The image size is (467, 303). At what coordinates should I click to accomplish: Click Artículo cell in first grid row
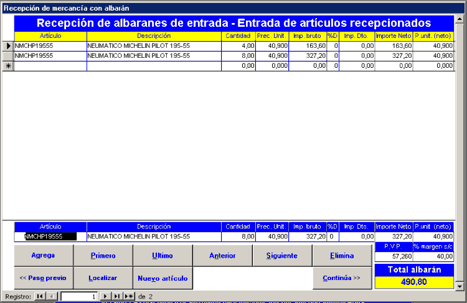pos(50,46)
